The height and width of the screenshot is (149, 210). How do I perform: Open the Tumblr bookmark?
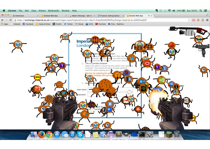(57, 24)
